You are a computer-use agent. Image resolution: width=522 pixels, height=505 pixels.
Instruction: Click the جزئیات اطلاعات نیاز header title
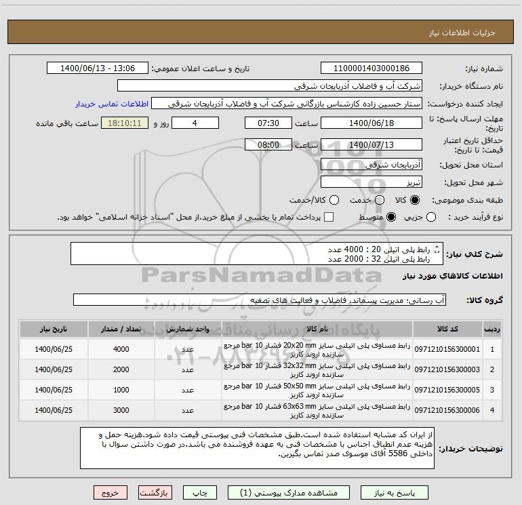pyautogui.click(x=462, y=33)
